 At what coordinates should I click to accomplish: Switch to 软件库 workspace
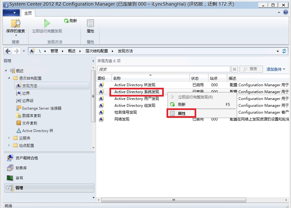tap(49, 168)
